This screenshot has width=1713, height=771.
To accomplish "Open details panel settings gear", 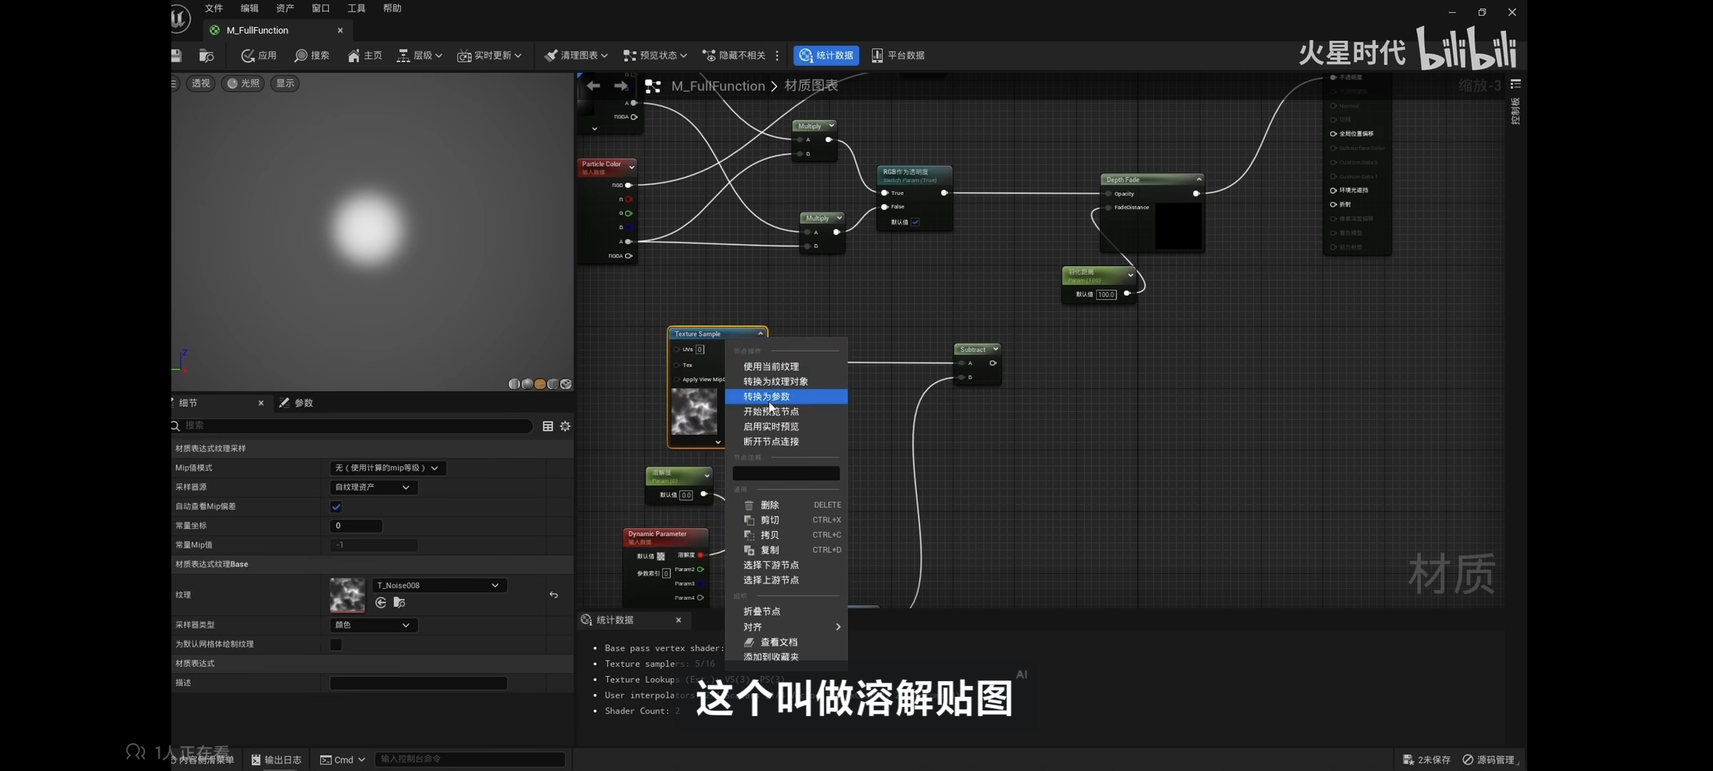I will [565, 426].
